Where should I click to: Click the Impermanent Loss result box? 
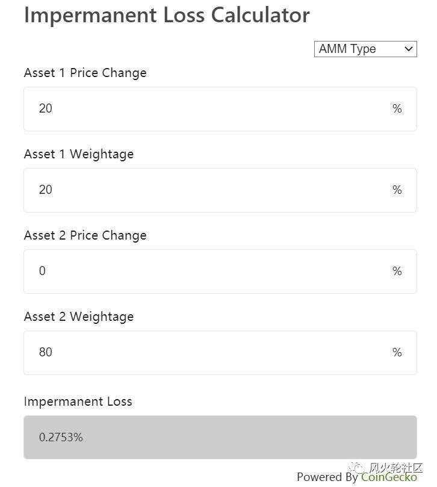click(220, 438)
